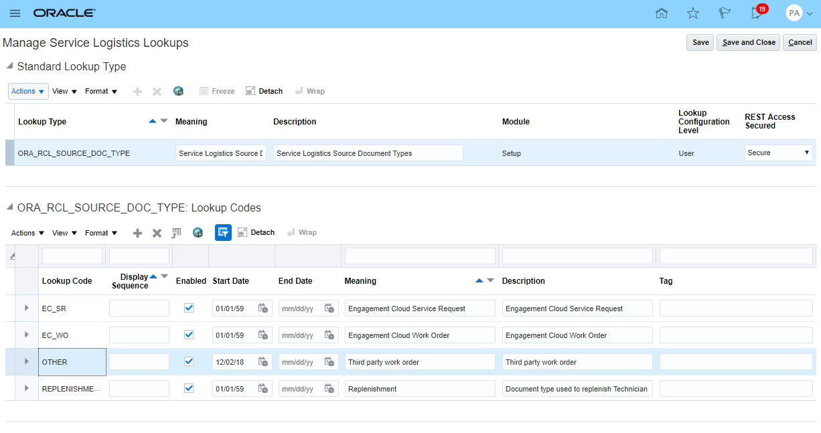Open the hamburger navigator menu

(15, 13)
